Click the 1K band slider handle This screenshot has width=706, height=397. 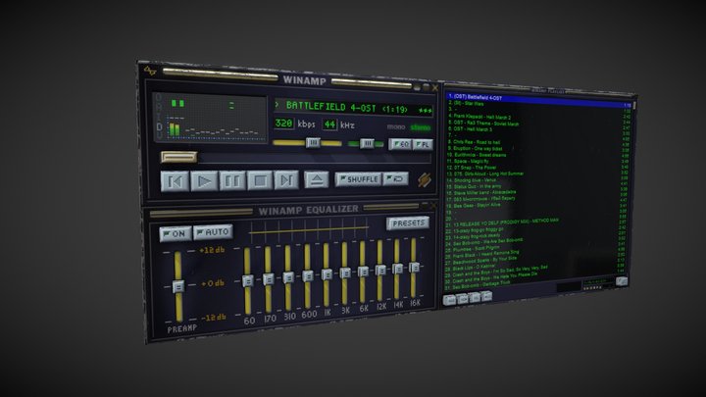click(327, 274)
